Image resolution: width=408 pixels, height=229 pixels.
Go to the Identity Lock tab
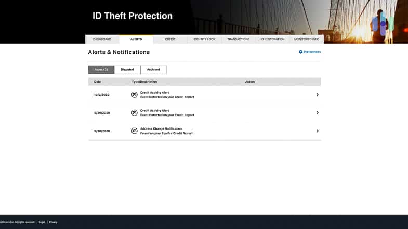pos(204,39)
